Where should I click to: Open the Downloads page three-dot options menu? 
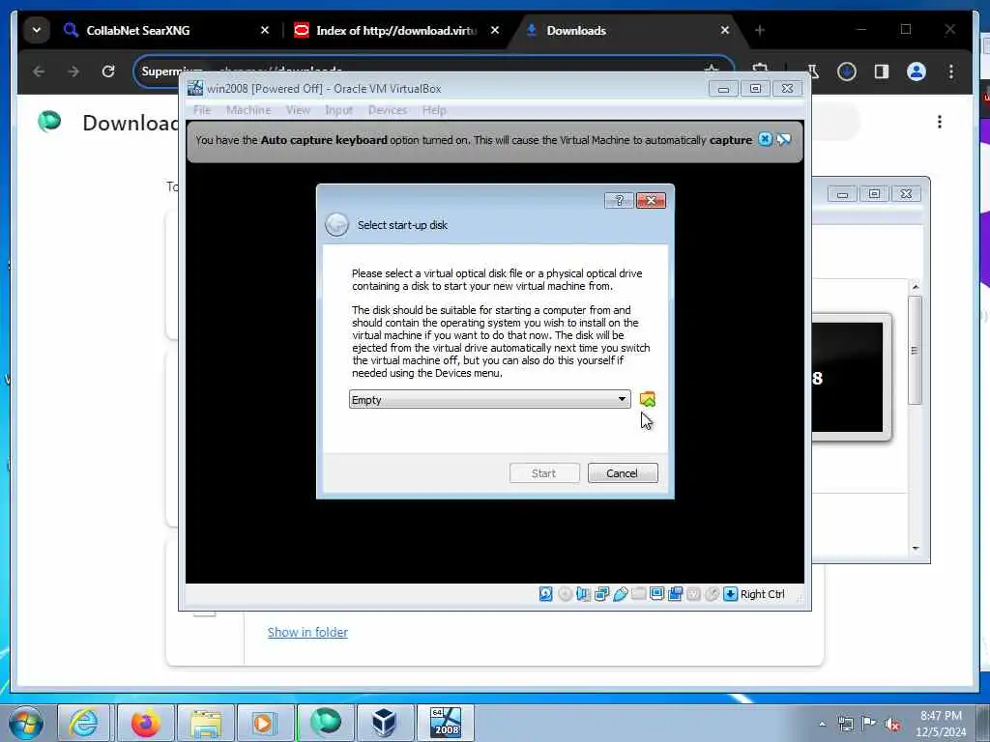940,122
